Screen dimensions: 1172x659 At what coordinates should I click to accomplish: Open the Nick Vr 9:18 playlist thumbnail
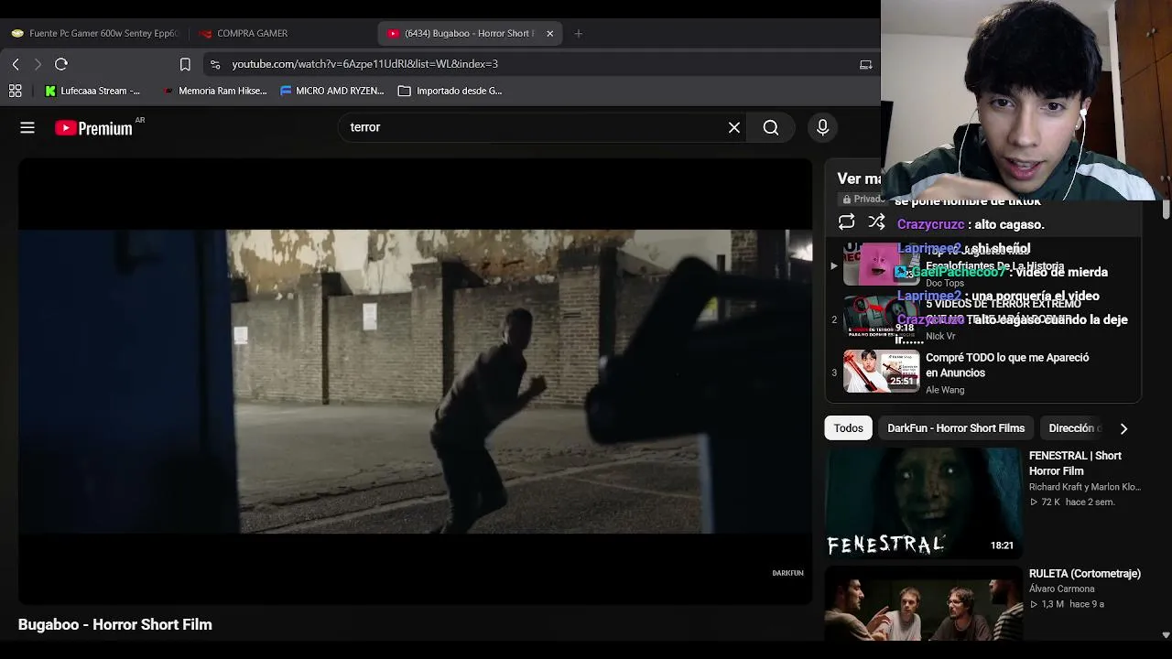pos(881,318)
